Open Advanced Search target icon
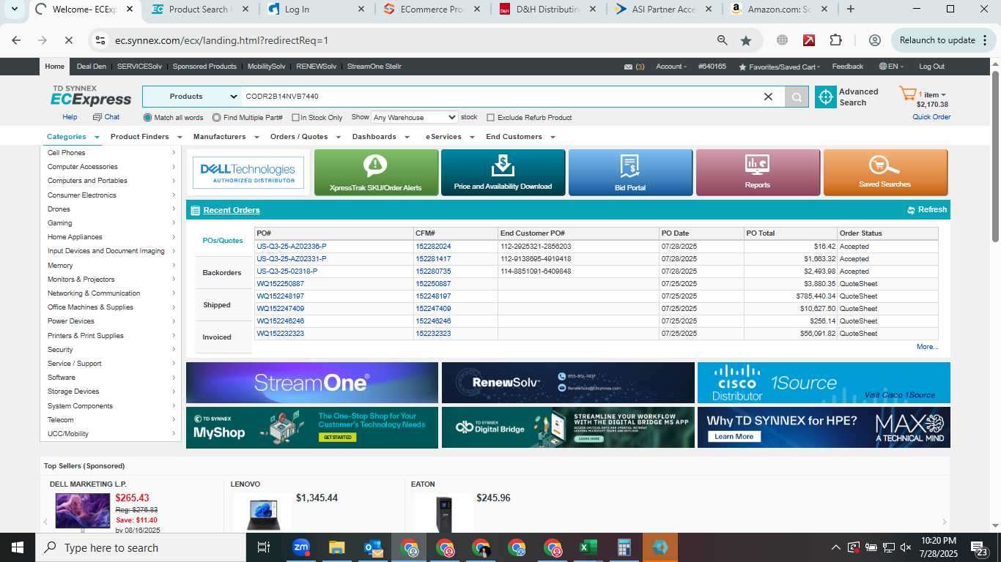The width and height of the screenshot is (1001, 562). click(x=826, y=97)
